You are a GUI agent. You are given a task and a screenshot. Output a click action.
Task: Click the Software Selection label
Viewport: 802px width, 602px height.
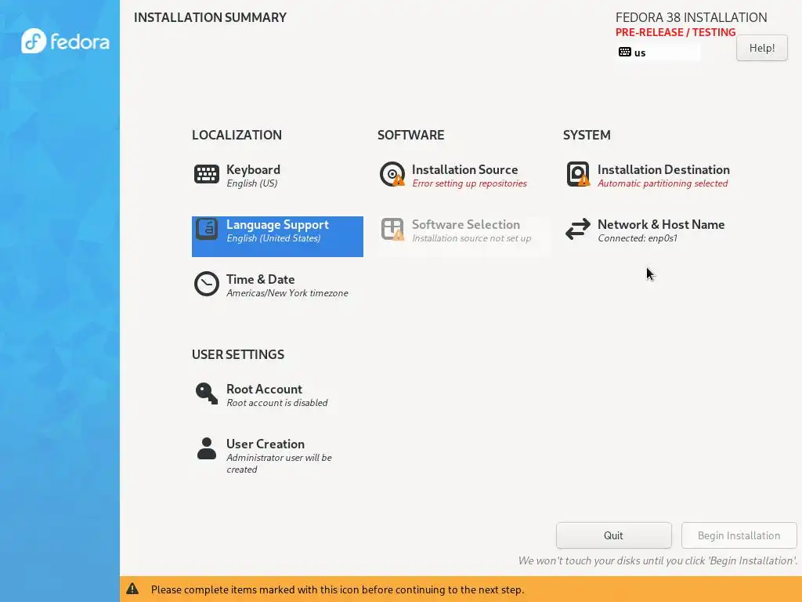[x=465, y=224]
